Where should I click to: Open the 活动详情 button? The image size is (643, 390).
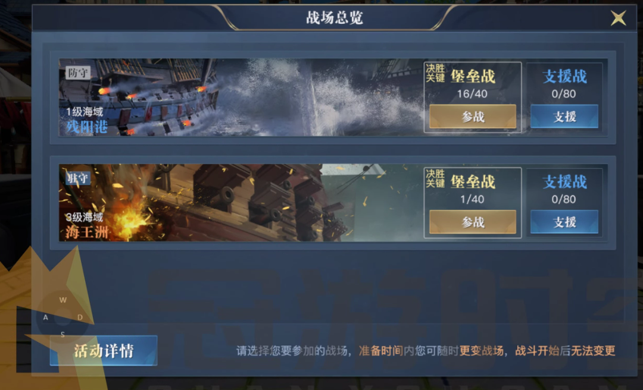pyautogui.click(x=104, y=351)
